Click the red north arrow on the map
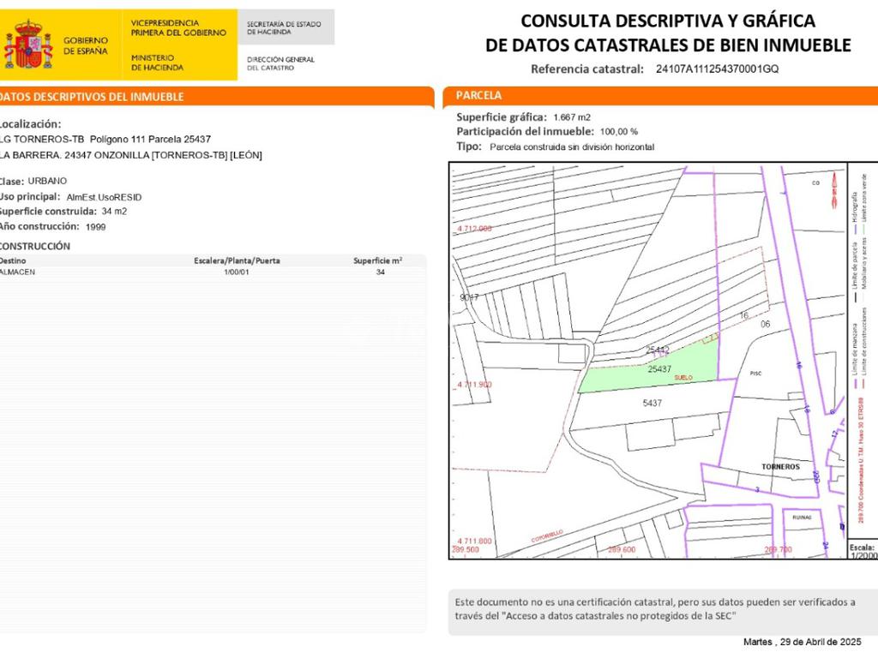The height and width of the screenshot is (658, 878). pos(833,197)
